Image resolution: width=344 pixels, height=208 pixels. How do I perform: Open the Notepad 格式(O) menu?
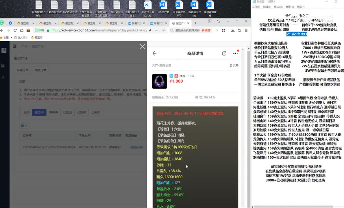click(278, 7)
